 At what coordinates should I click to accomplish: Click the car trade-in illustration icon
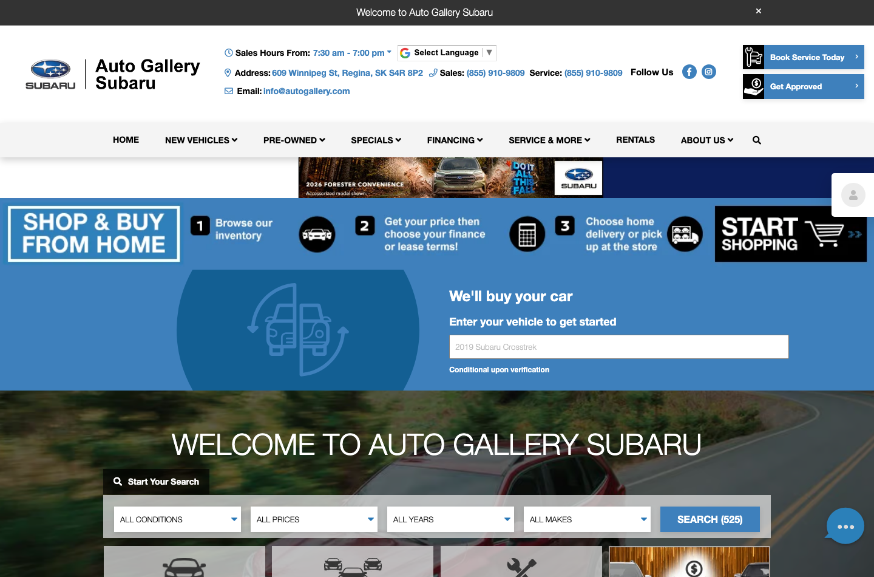[298, 330]
